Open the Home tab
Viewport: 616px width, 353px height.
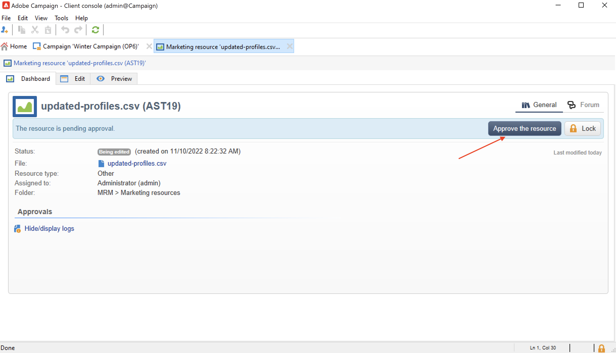pyautogui.click(x=14, y=46)
